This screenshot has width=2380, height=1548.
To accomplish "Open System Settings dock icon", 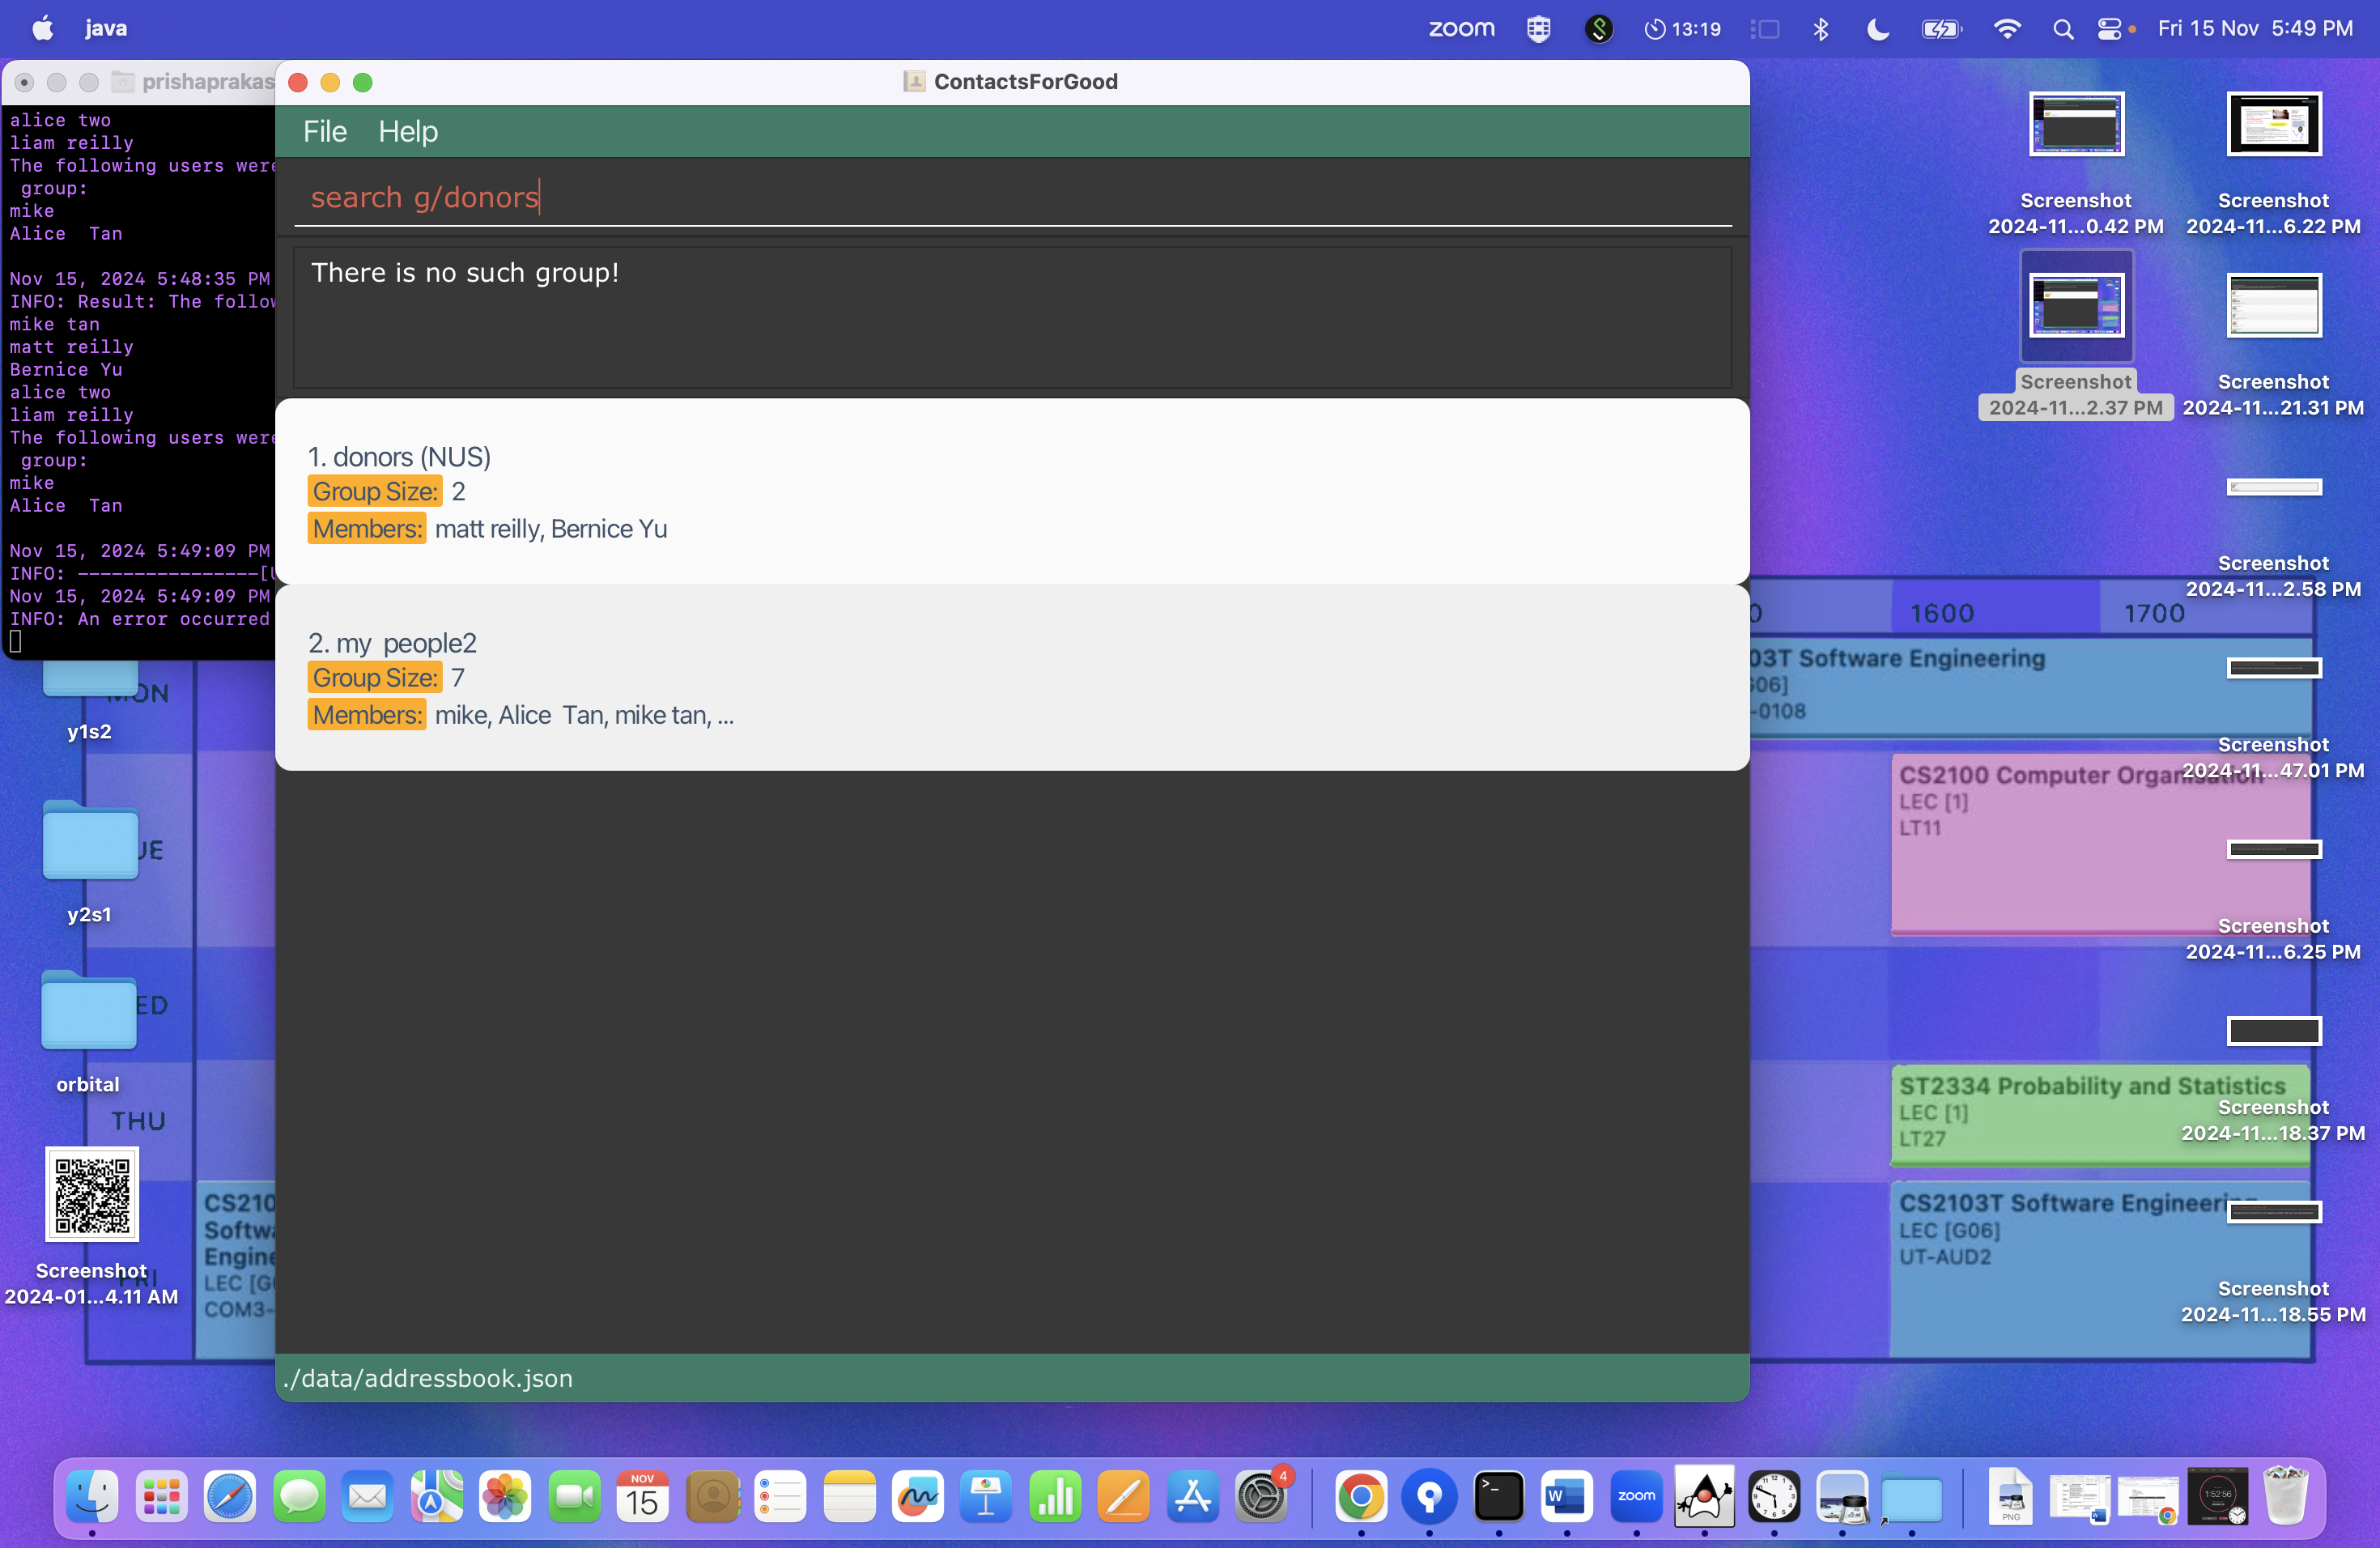I will click(x=1261, y=1496).
